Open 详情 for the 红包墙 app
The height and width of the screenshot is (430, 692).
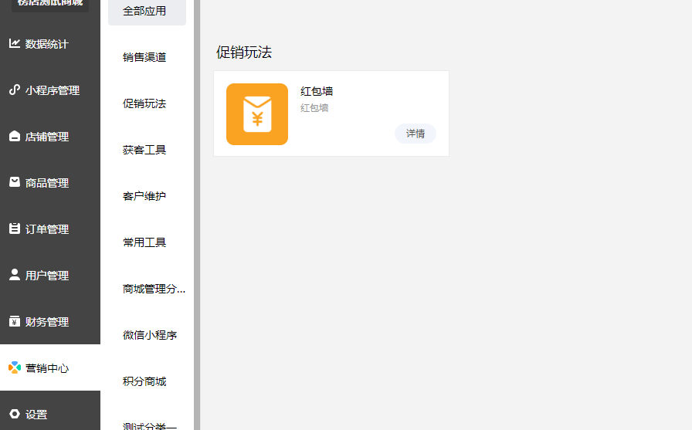click(416, 134)
